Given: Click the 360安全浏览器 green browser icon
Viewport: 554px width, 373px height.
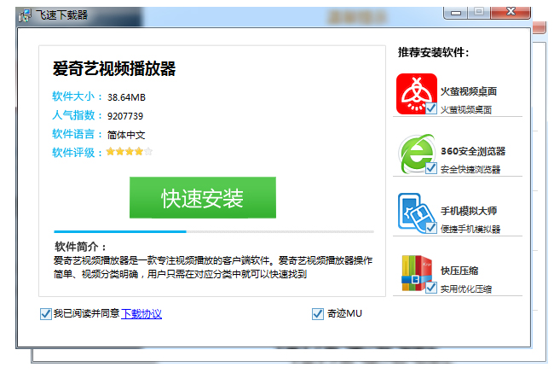Looking at the screenshot, I should tap(417, 154).
